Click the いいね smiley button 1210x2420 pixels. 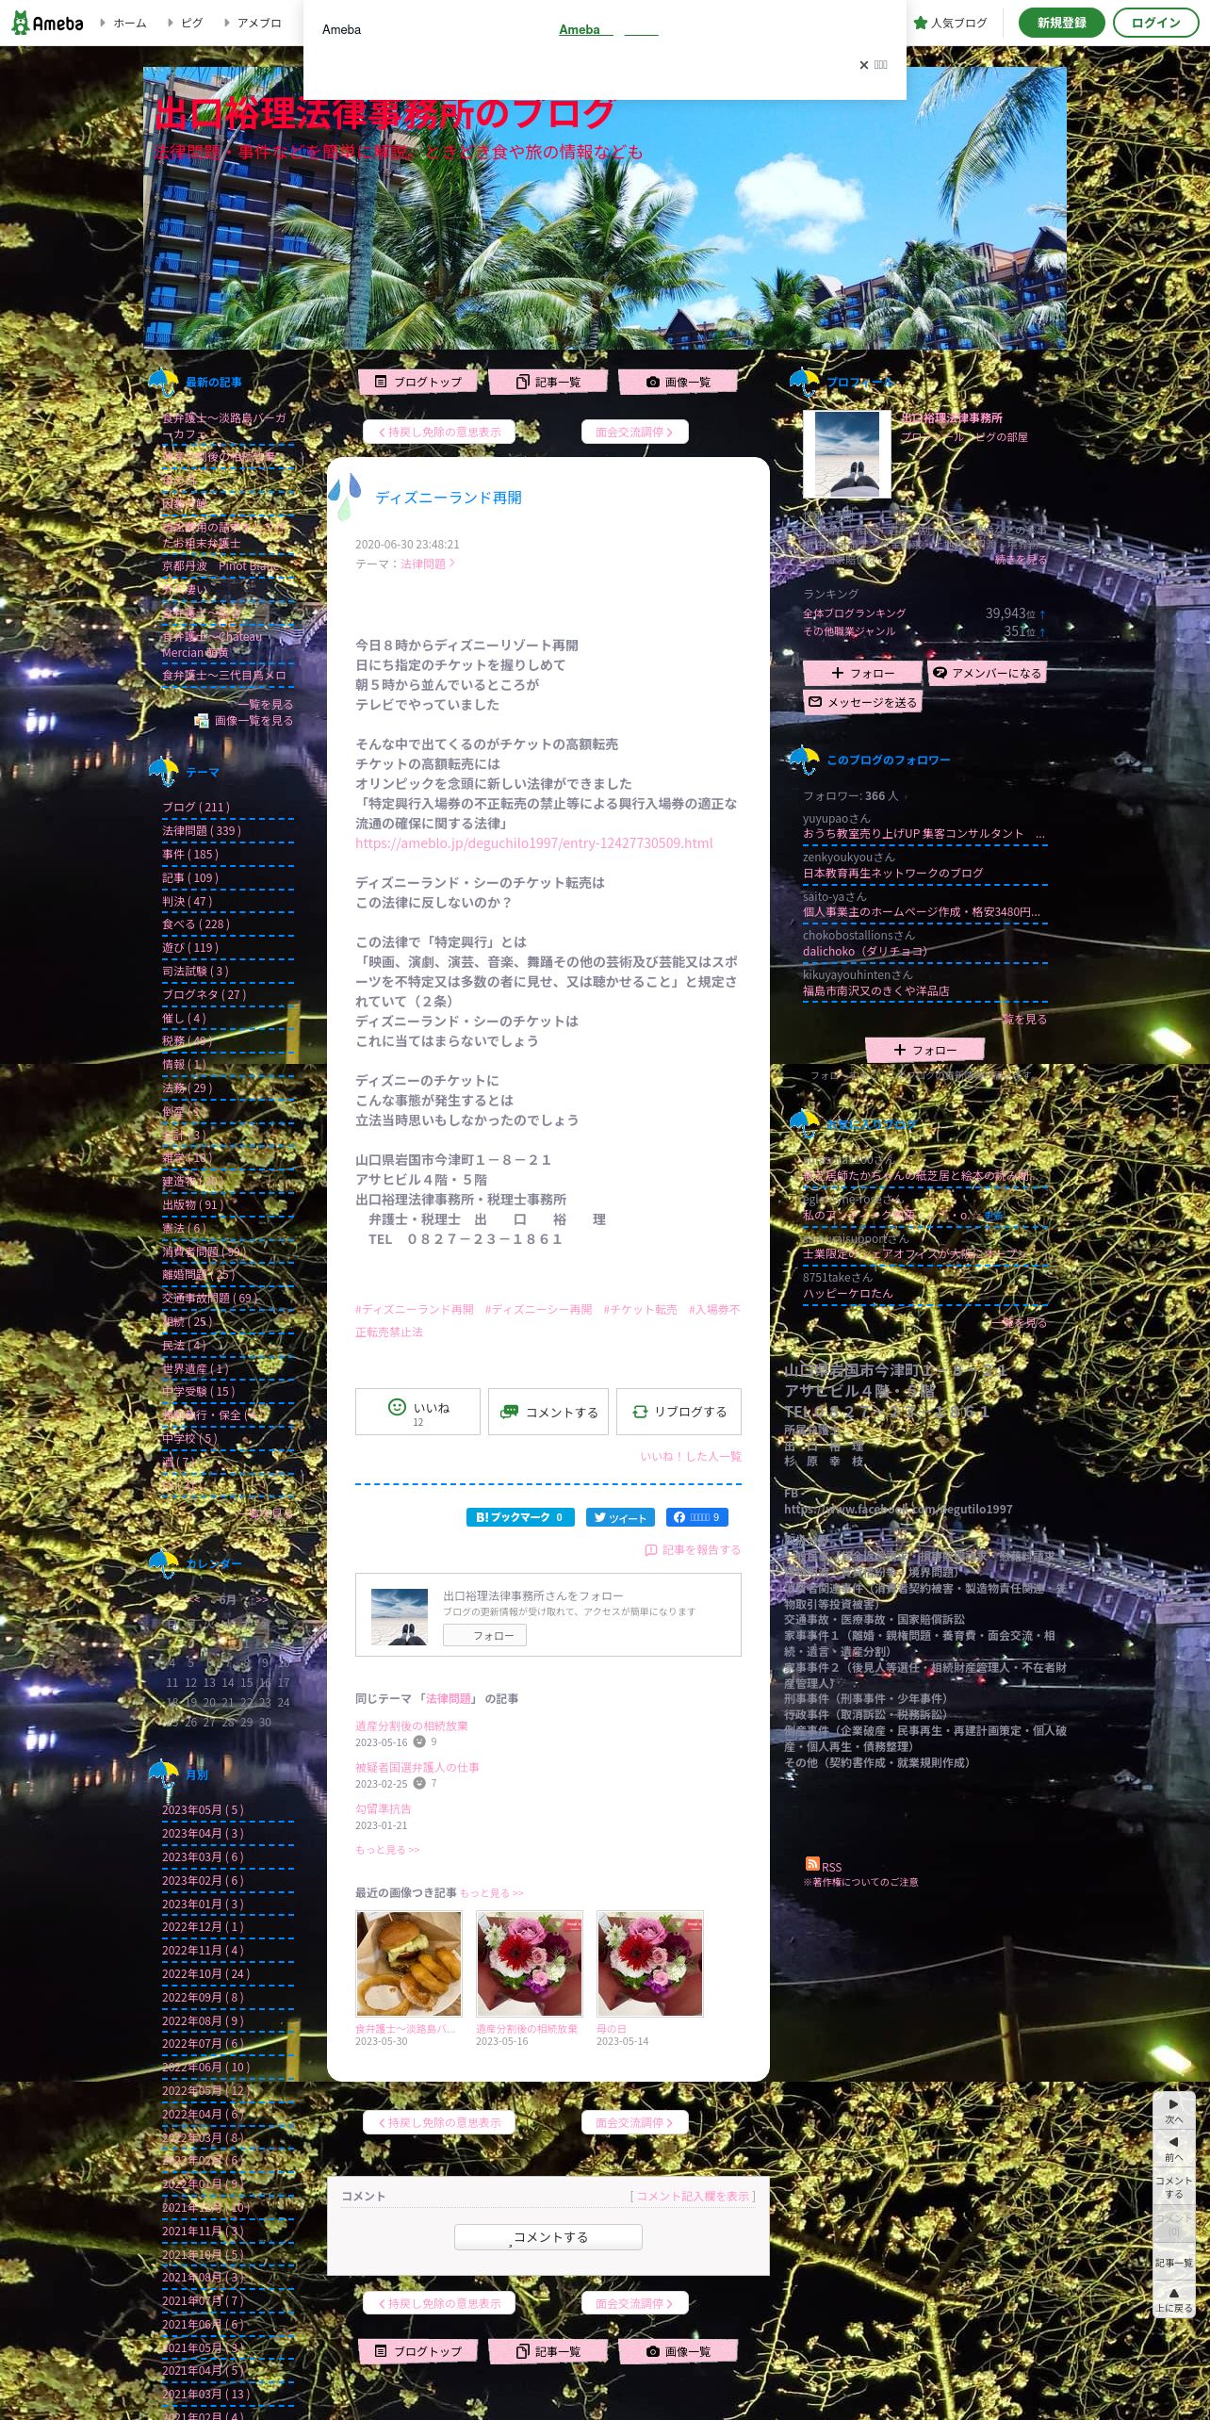point(417,1412)
